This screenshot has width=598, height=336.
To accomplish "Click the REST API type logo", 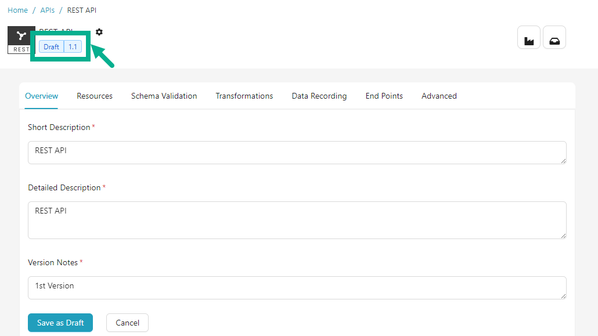I will pos(21,39).
